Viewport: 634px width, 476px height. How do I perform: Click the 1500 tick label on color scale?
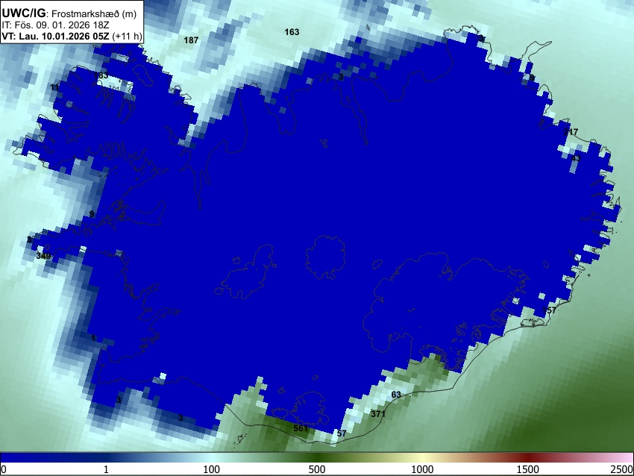pos(528,469)
